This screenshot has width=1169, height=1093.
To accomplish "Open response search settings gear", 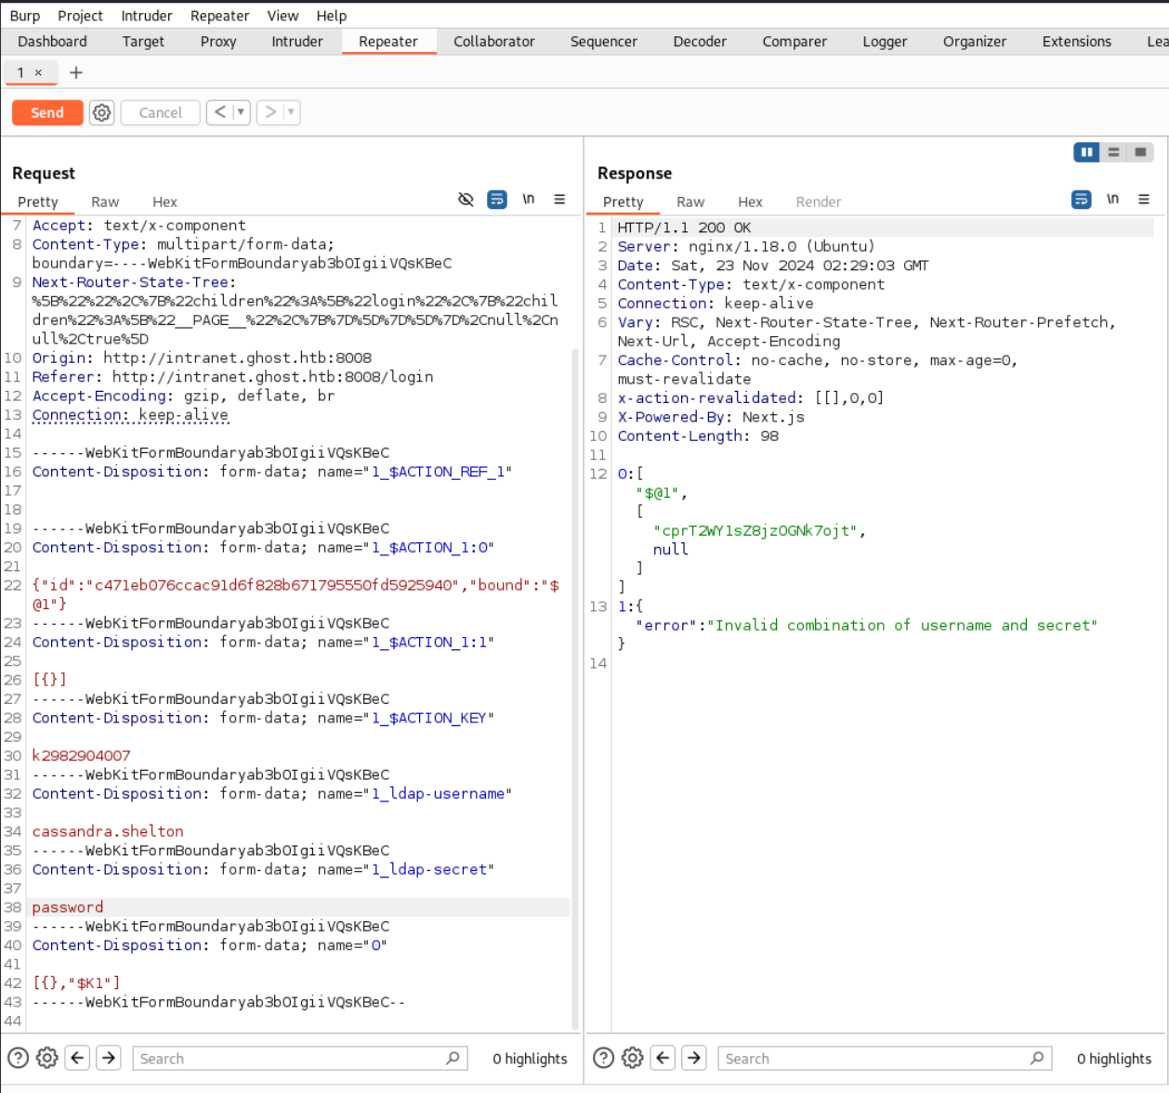I will pos(632,1058).
